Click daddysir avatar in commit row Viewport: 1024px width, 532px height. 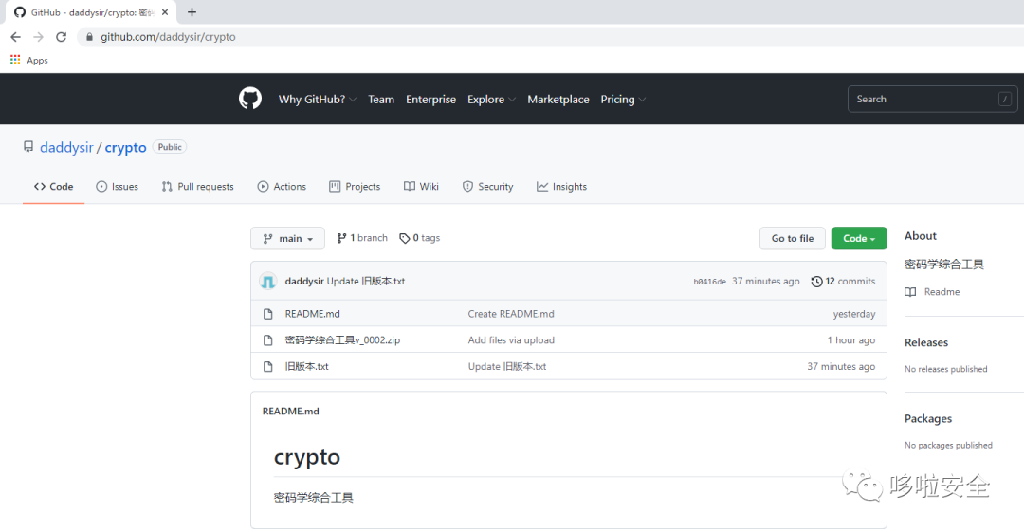coord(267,281)
